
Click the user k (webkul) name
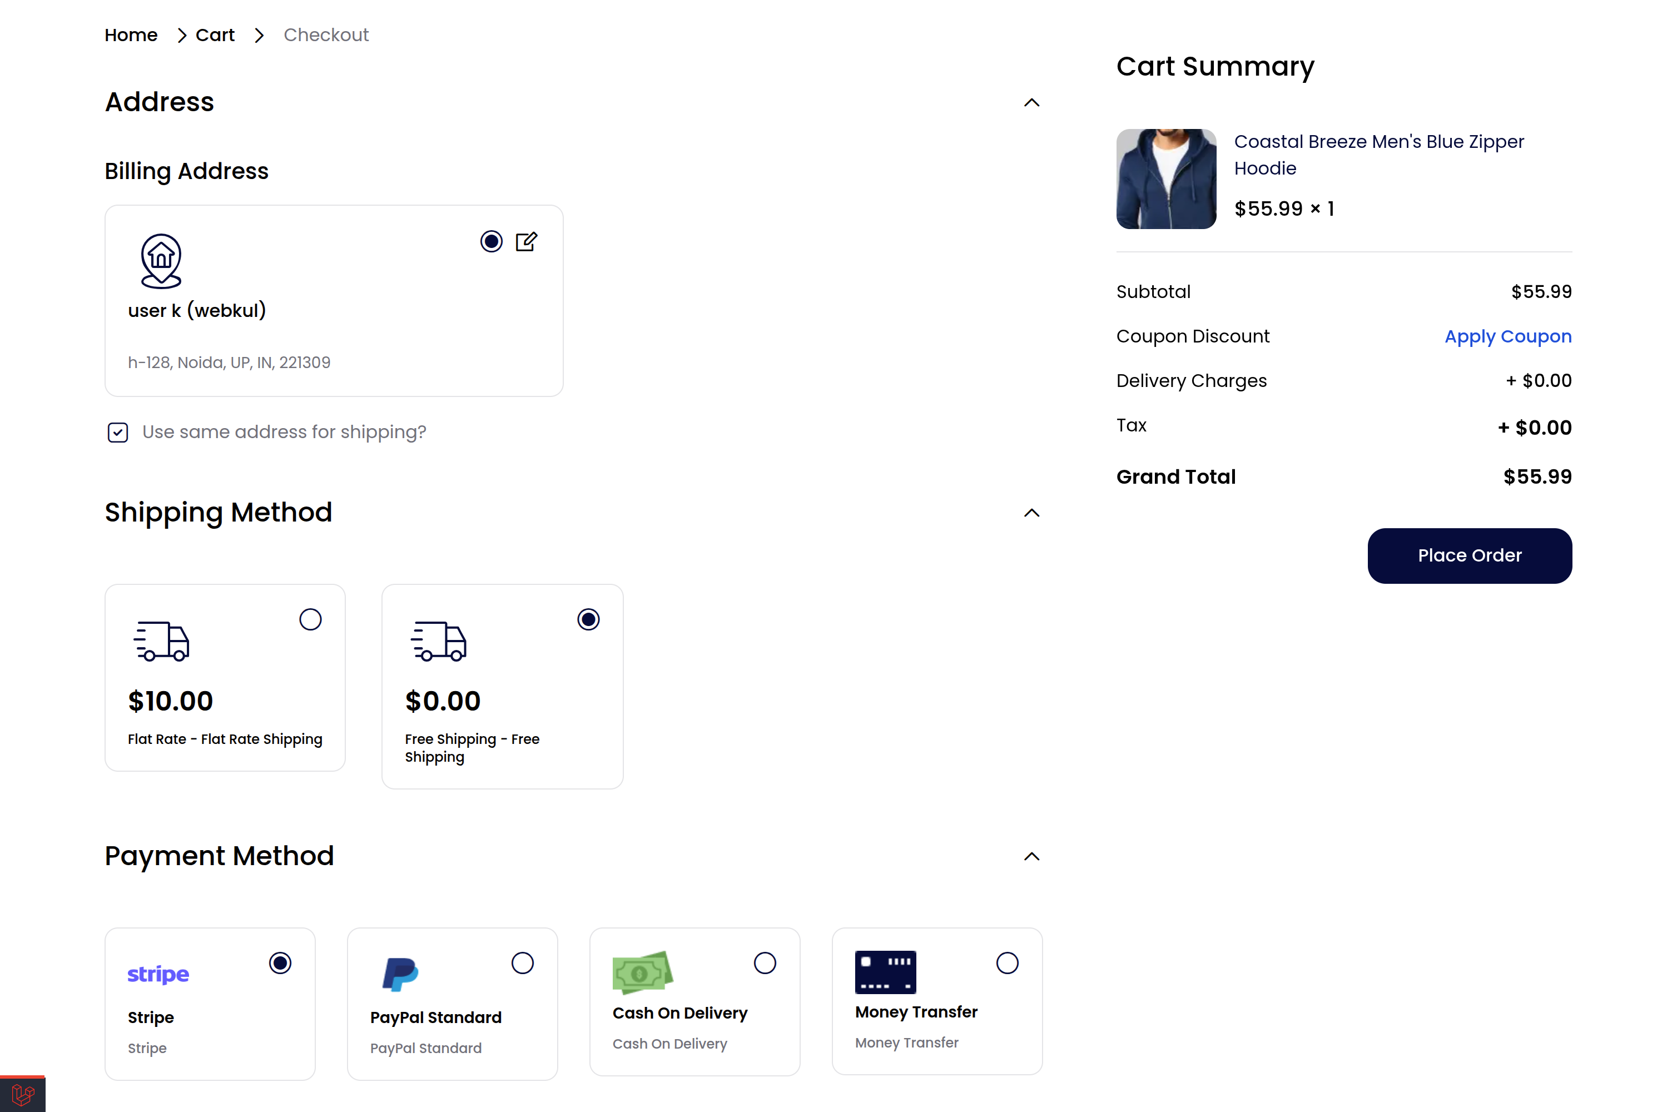coord(197,311)
